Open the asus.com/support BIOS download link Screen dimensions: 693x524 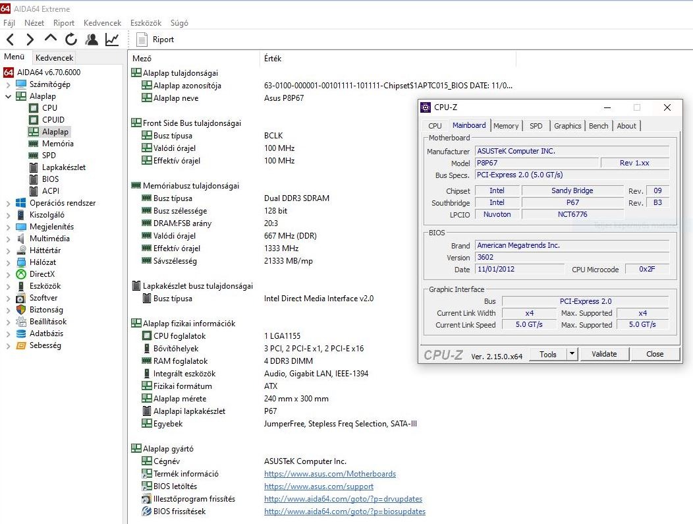coord(319,486)
